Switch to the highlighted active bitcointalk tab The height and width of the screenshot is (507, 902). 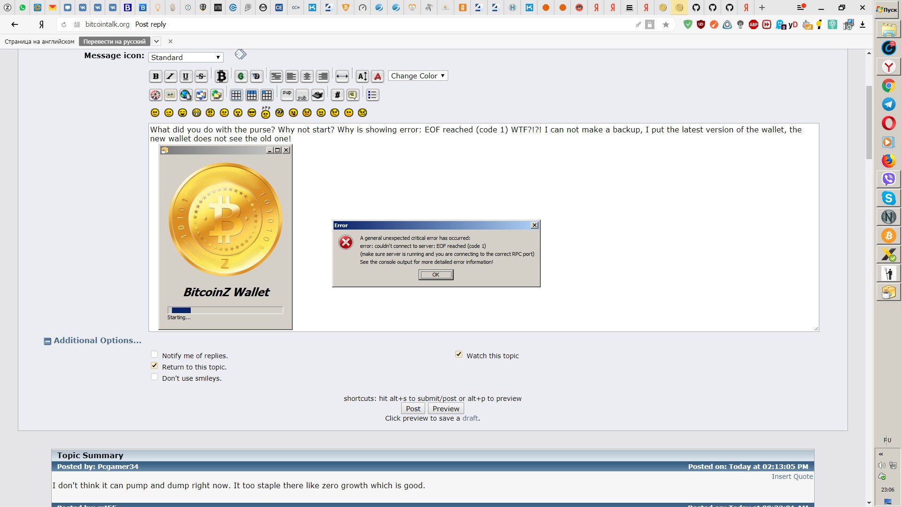pyautogui.click(x=679, y=8)
